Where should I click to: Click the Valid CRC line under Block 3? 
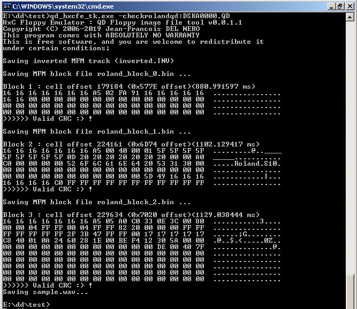click(x=48, y=285)
